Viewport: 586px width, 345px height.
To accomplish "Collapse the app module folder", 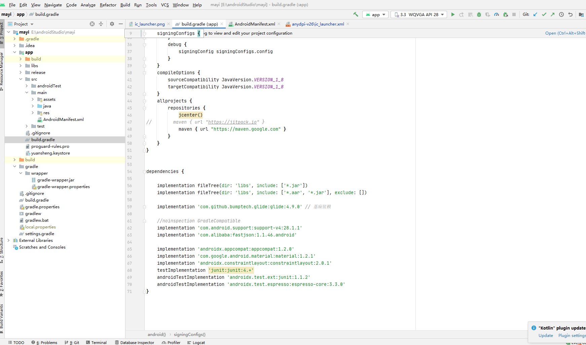I will coord(14,52).
